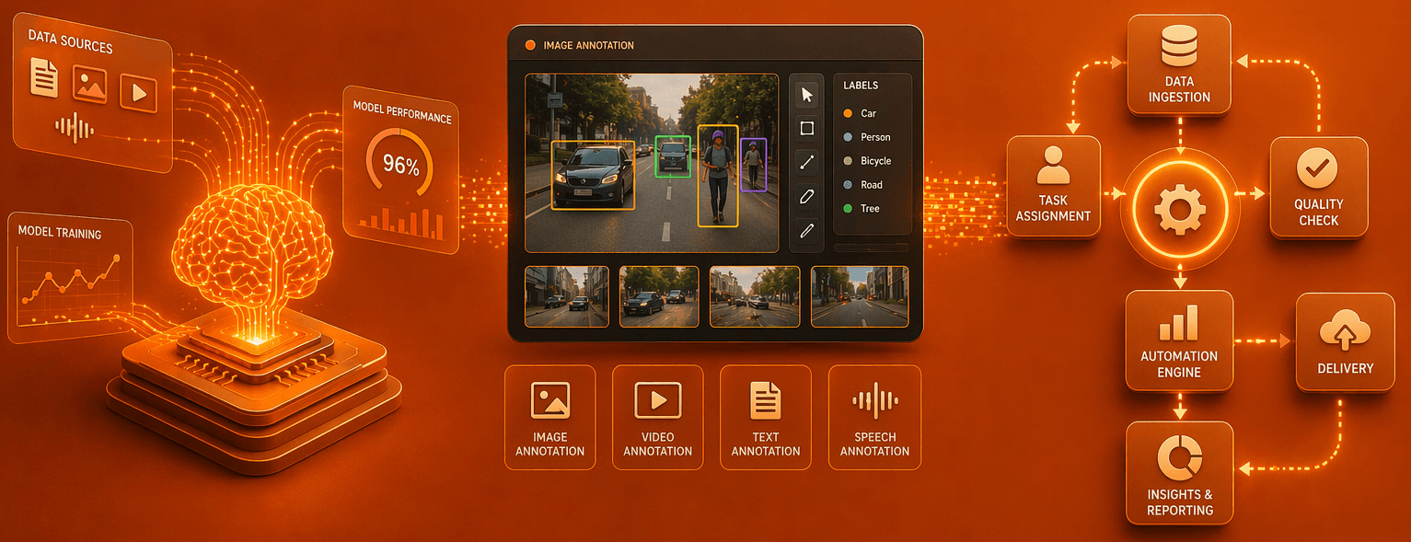
Task: Click the Quality Check checkmark icon
Action: click(x=1318, y=170)
